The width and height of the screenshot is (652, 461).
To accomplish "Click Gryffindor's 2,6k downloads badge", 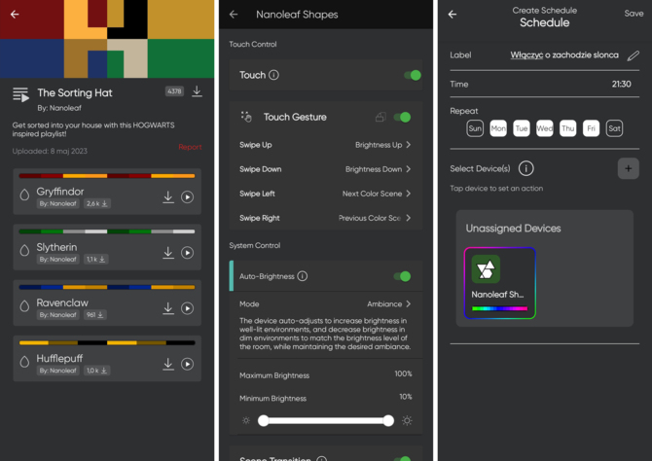I will click(x=97, y=203).
